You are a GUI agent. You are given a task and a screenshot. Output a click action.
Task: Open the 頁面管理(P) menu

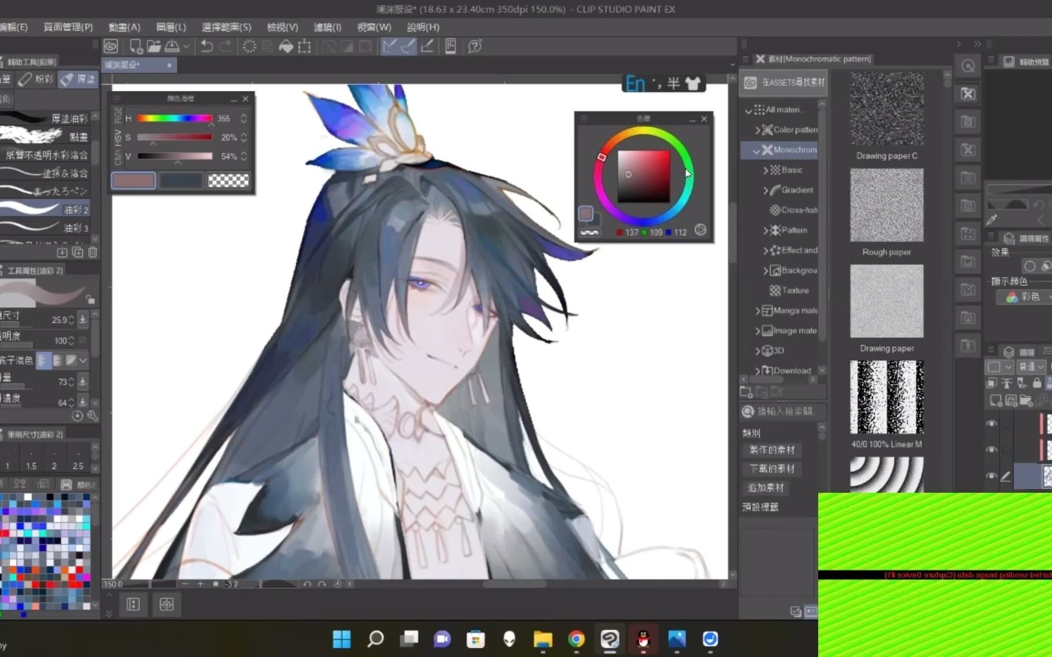[68, 27]
